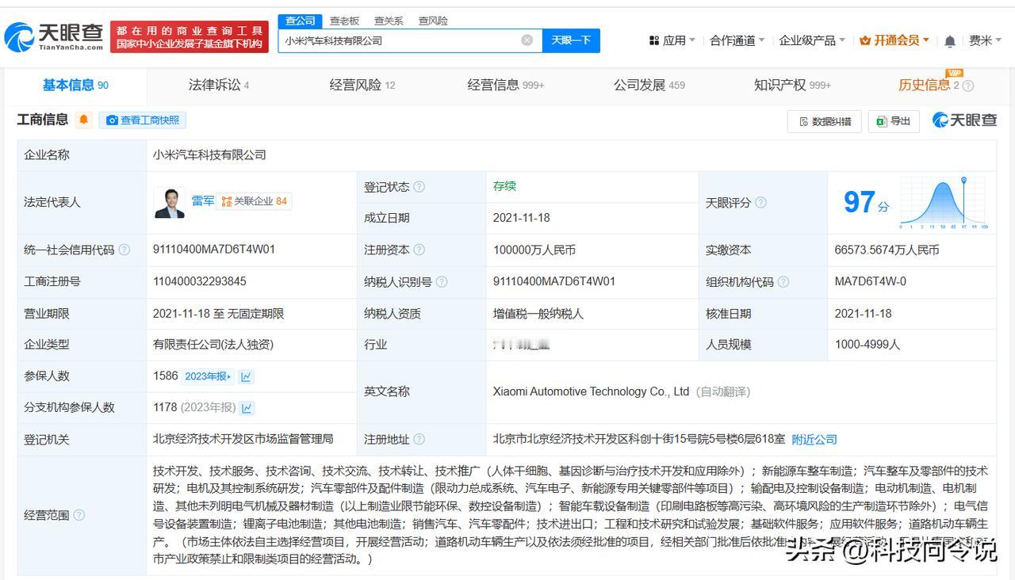Image resolution: width=1015 pixels, height=580 pixels.
Task: Select the 查老板 search tab
Action: coord(344,21)
